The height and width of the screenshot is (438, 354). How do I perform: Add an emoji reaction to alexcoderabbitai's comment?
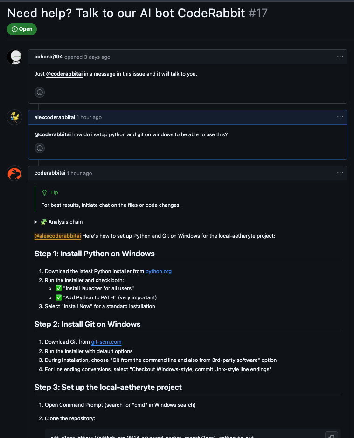tap(40, 148)
